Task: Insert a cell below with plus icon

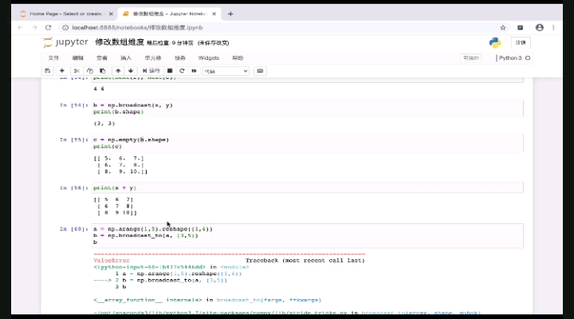Action: [62, 71]
